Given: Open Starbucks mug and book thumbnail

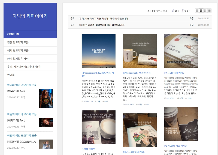Looking at the screenshot, I should [x=140, y=51].
